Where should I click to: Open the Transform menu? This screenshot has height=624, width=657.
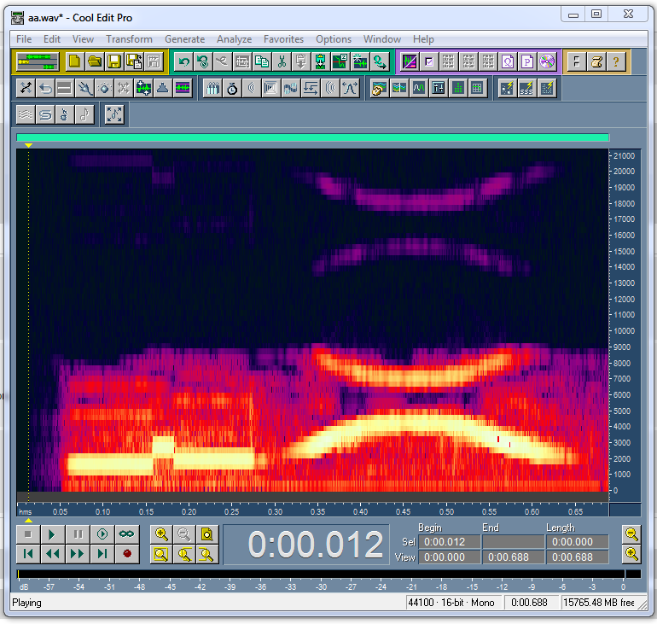click(x=129, y=39)
